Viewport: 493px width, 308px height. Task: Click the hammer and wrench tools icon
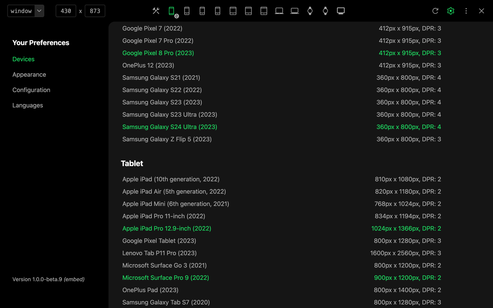[156, 11]
